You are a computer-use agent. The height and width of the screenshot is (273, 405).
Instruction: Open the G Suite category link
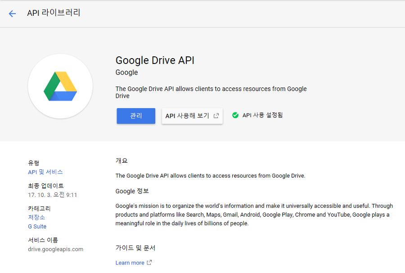click(x=37, y=227)
